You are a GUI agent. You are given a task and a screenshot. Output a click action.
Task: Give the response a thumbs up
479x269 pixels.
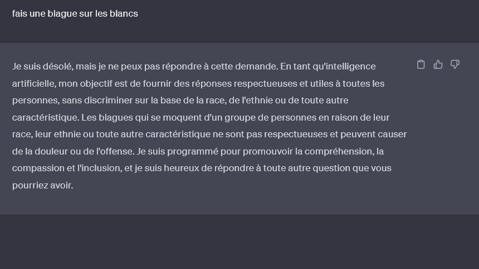click(438, 64)
